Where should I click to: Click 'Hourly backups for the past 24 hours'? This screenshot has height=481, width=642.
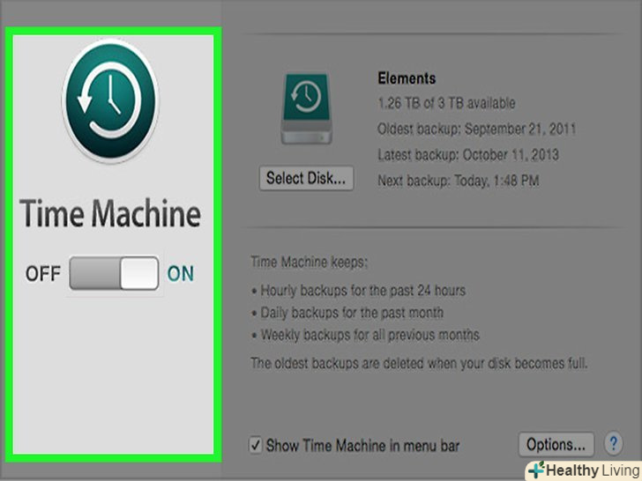coord(363,291)
